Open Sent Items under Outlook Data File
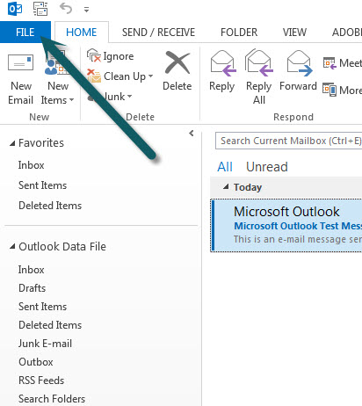The image size is (362, 406). tap(42, 307)
